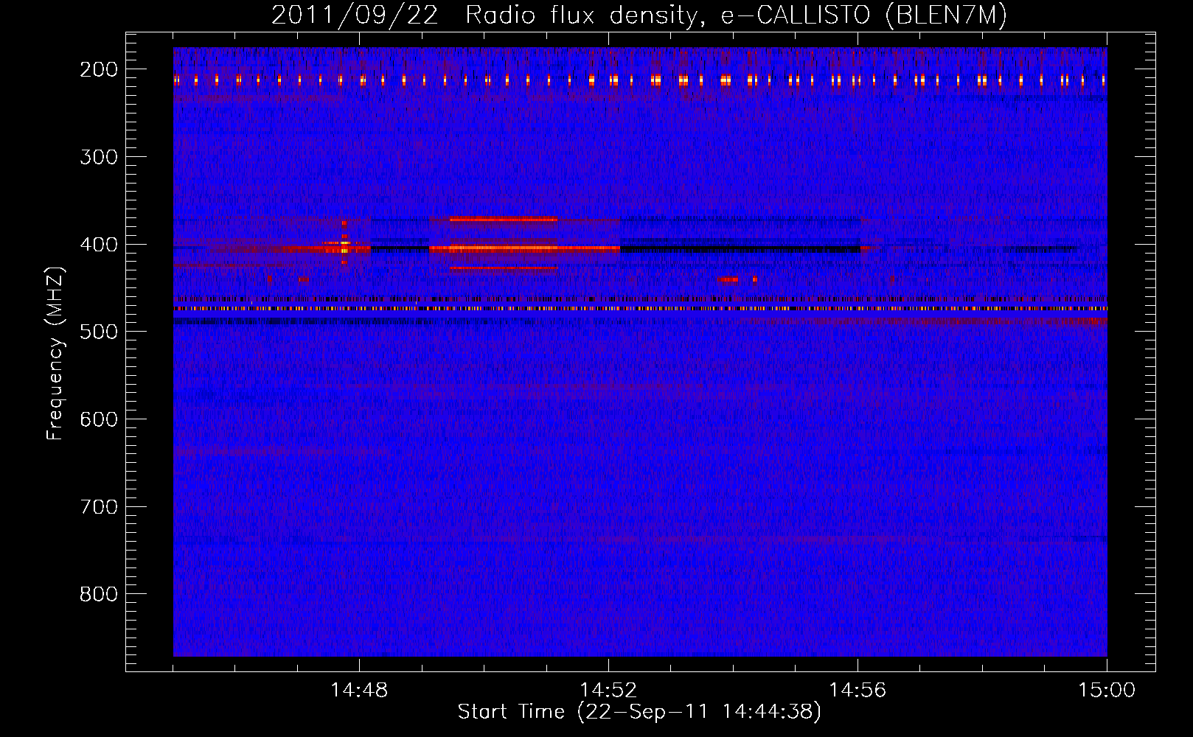Click the 600 frequency tick label
1193x737 pixels.
pyautogui.click(x=98, y=419)
